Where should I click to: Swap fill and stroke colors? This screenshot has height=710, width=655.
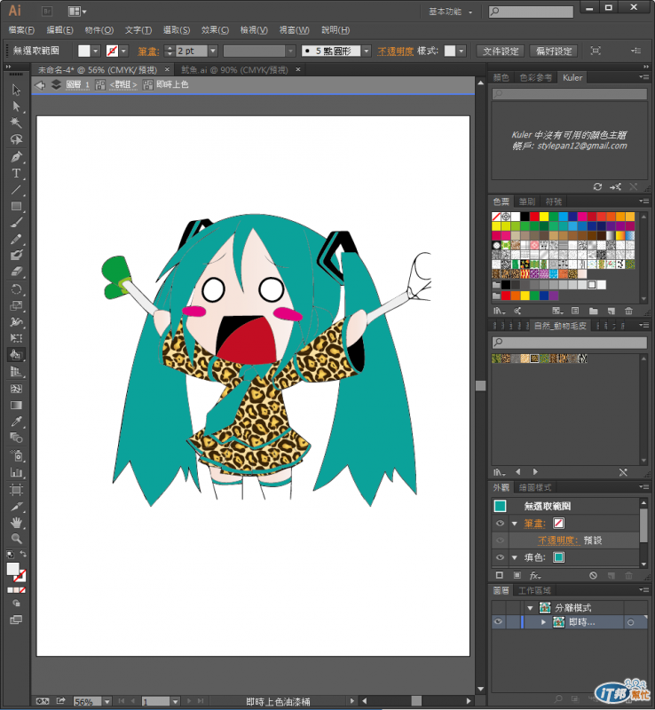point(23,554)
